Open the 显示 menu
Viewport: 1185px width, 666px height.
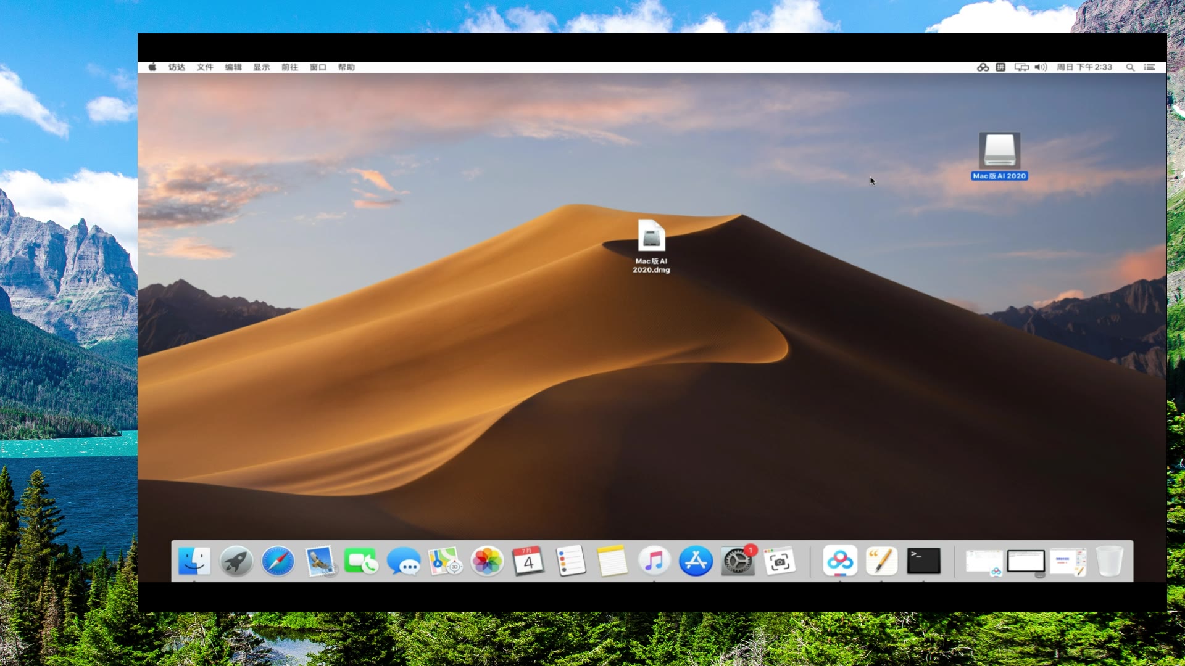[x=262, y=67]
